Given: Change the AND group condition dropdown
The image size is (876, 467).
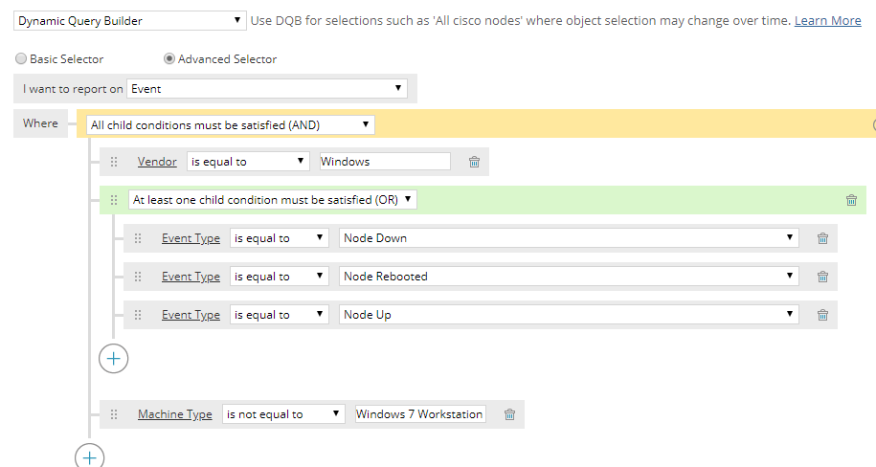Looking at the screenshot, I should (230, 124).
